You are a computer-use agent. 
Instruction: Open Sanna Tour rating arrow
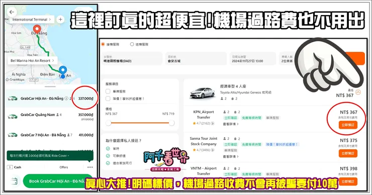(213, 150)
